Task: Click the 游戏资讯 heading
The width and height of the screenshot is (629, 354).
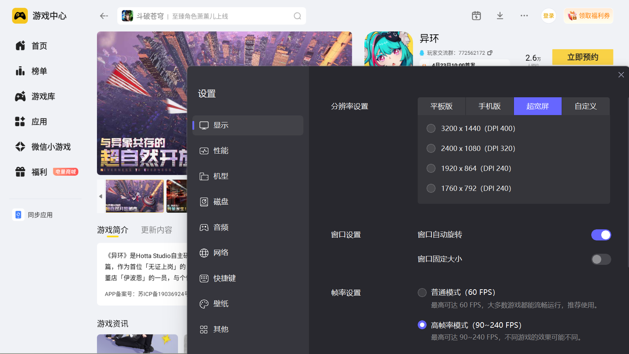Action: tap(113, 324)
